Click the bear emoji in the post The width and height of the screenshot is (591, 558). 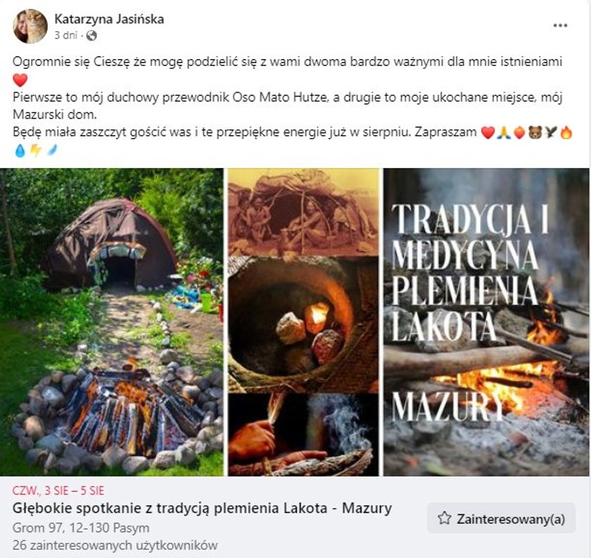click(535, 132)
